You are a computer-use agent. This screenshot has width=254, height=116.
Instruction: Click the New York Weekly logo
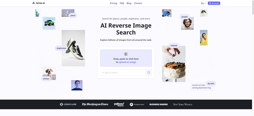coord(183,104)
